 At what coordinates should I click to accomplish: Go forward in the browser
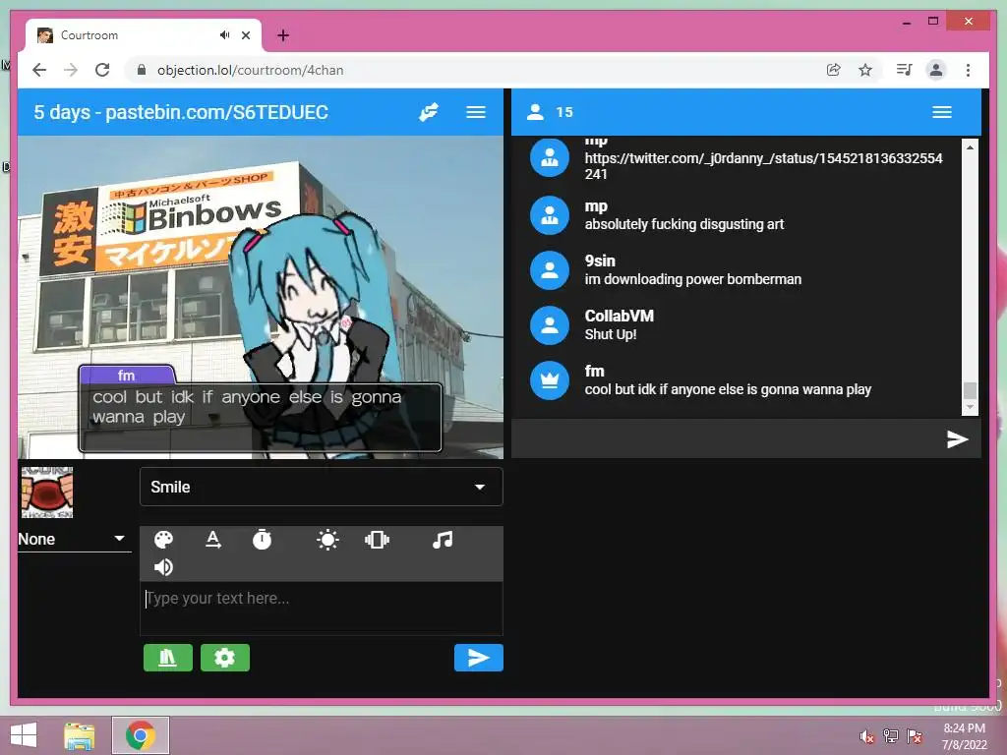coord(71,70)
